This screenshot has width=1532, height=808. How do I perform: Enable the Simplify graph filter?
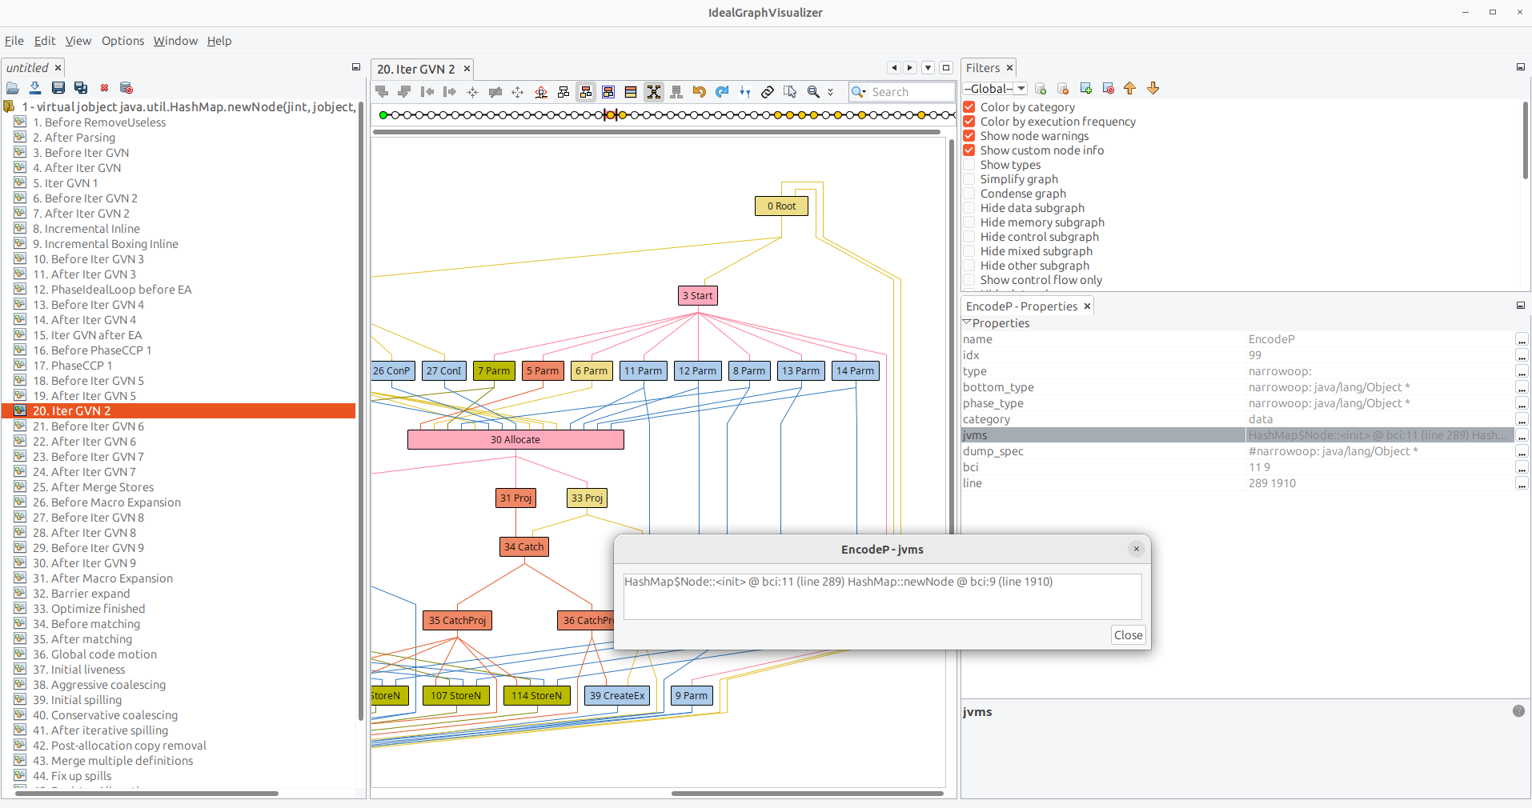(969, 179)
